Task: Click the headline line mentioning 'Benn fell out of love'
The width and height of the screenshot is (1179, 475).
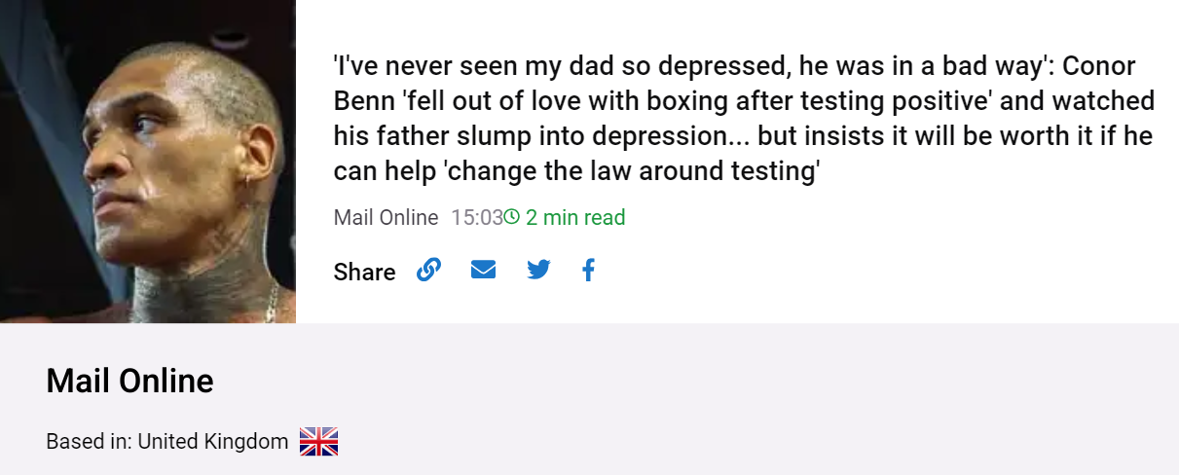Action: (x=744, y=101)
